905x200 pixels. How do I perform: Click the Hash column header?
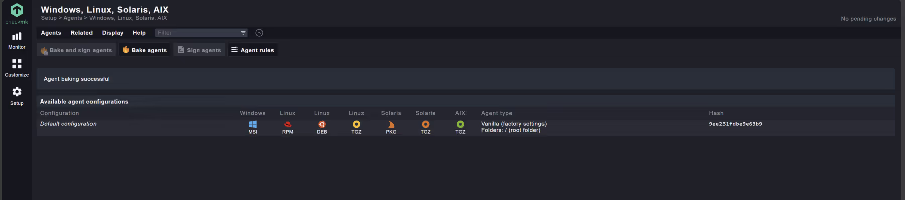[x=716, y=113]
